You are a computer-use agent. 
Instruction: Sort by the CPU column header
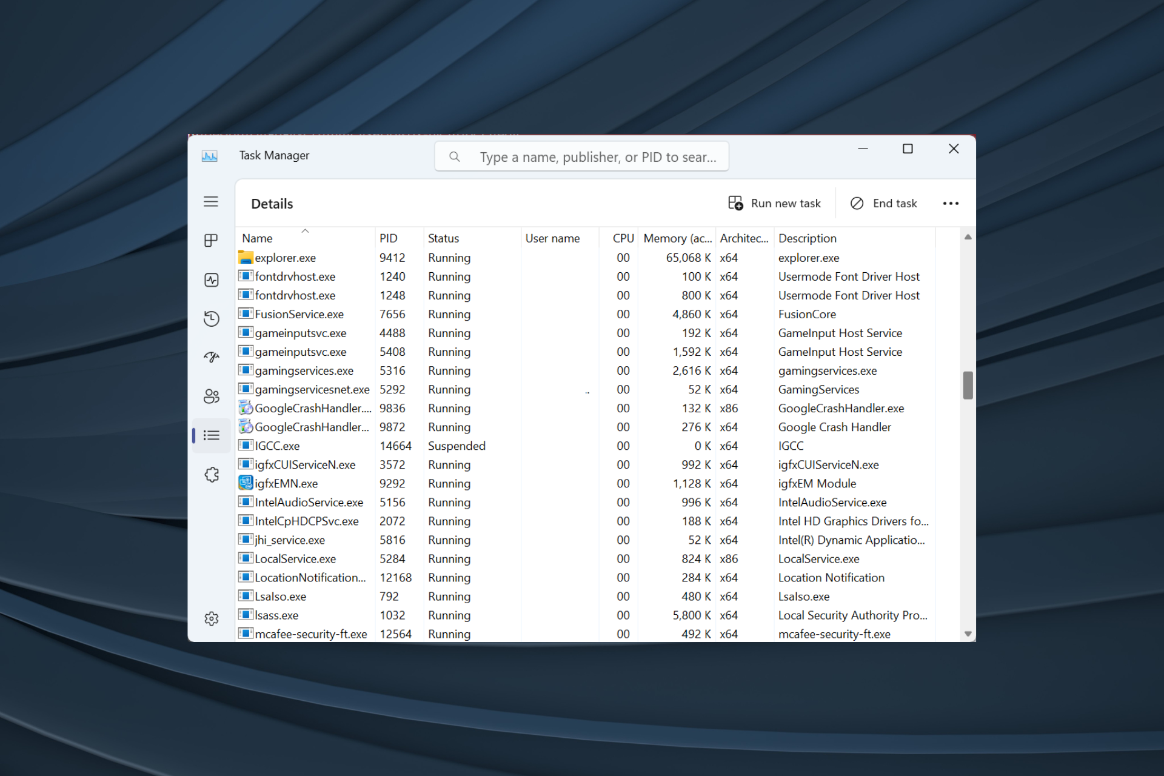point(619,238)
